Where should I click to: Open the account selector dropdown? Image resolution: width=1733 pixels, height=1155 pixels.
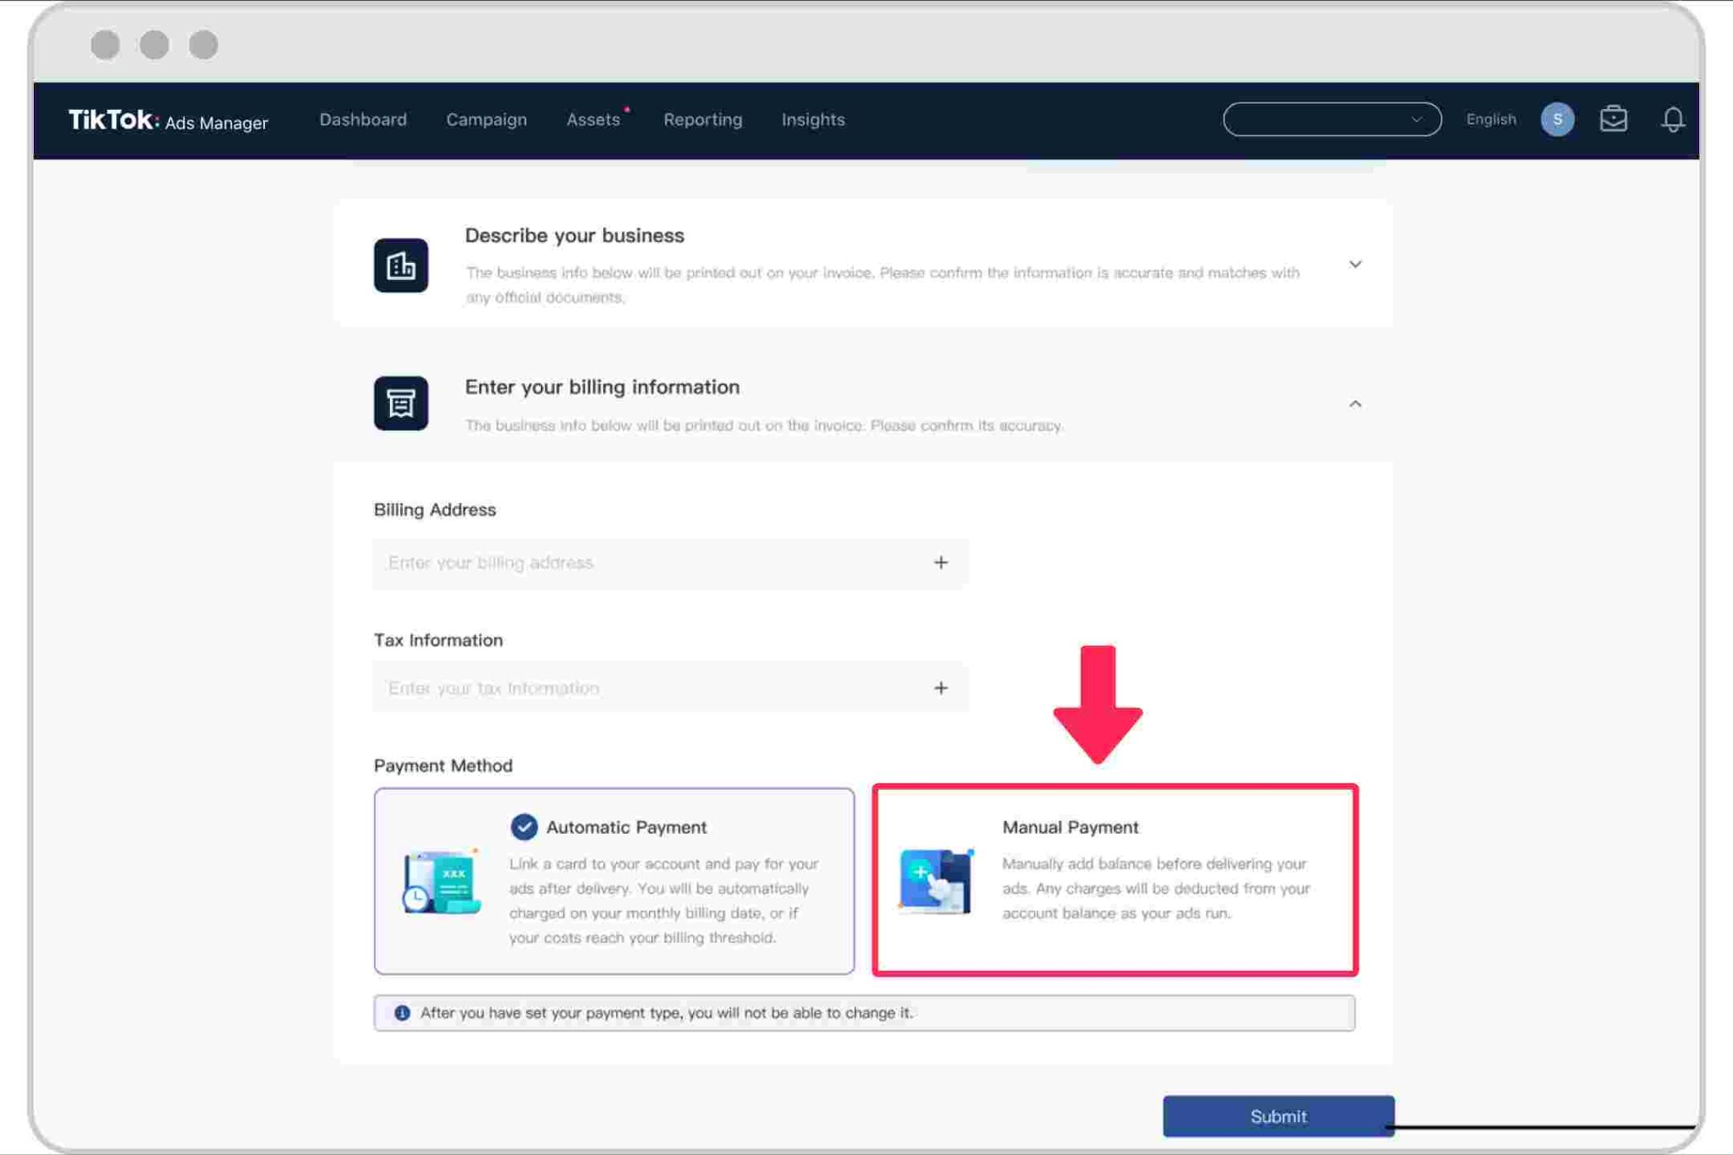(1332, 119)
